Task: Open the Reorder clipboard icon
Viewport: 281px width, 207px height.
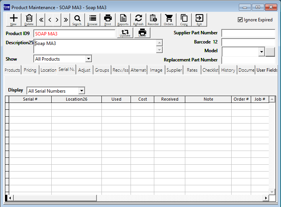Action: pyautogui.click(x=154, y=20)
